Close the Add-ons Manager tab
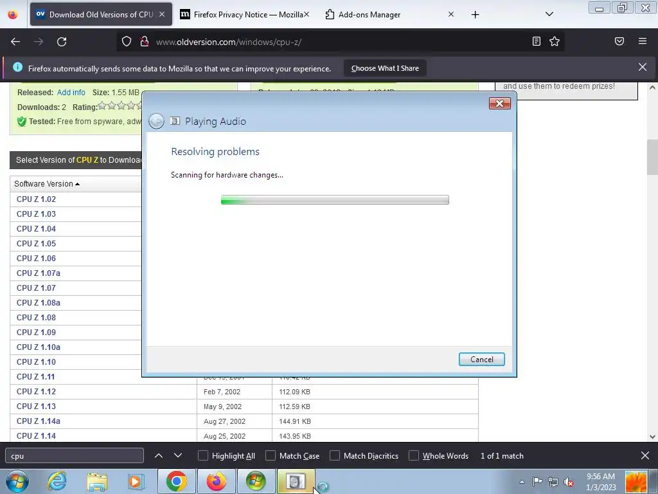658x494 pixels. tap(450, 14)
